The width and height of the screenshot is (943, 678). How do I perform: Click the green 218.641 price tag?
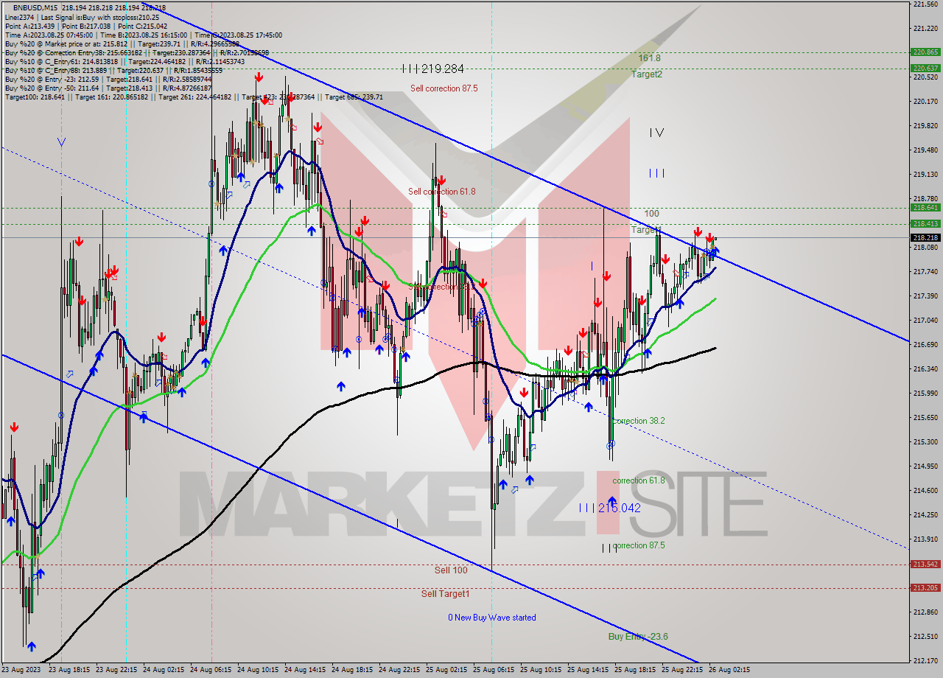925,208
